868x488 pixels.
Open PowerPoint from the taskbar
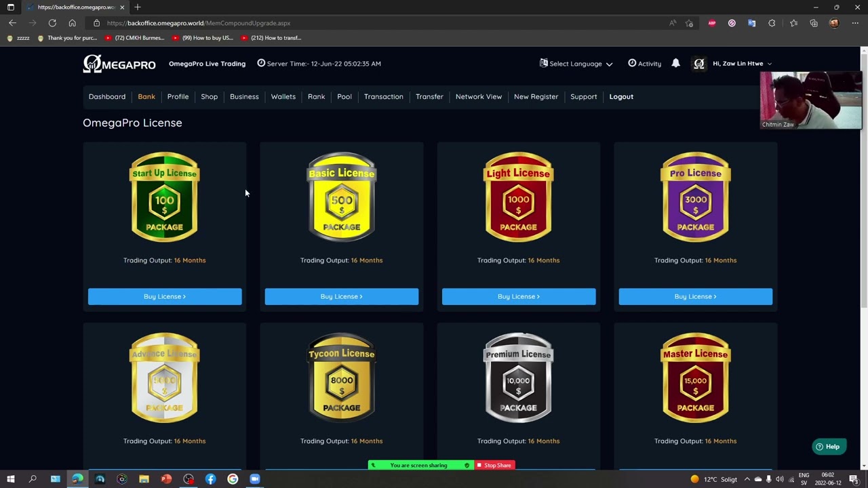click(166, 479)
